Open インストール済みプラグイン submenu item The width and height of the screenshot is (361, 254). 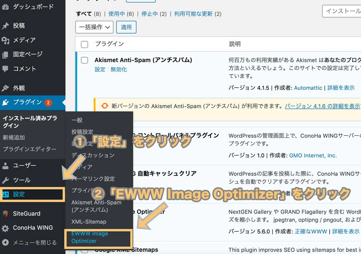pos(30,122)
